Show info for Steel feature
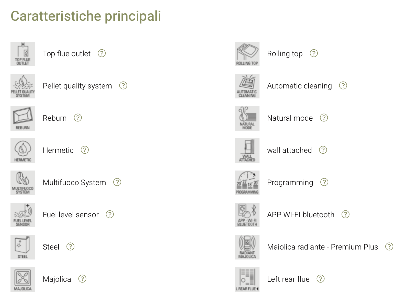The width and height of the screenshot is (418, 305). pyautogui.click(x=70, y=247)
